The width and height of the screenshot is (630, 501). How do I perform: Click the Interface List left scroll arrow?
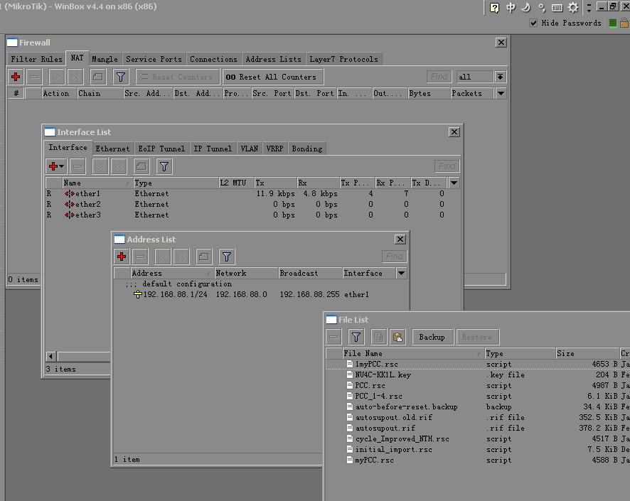pyautogui.click(x=50, y=356)
